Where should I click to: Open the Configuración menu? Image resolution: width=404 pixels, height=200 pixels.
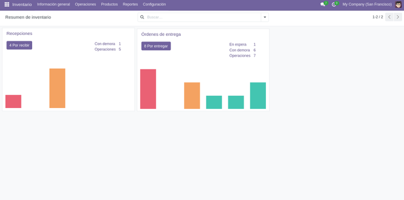coord(154,4)
